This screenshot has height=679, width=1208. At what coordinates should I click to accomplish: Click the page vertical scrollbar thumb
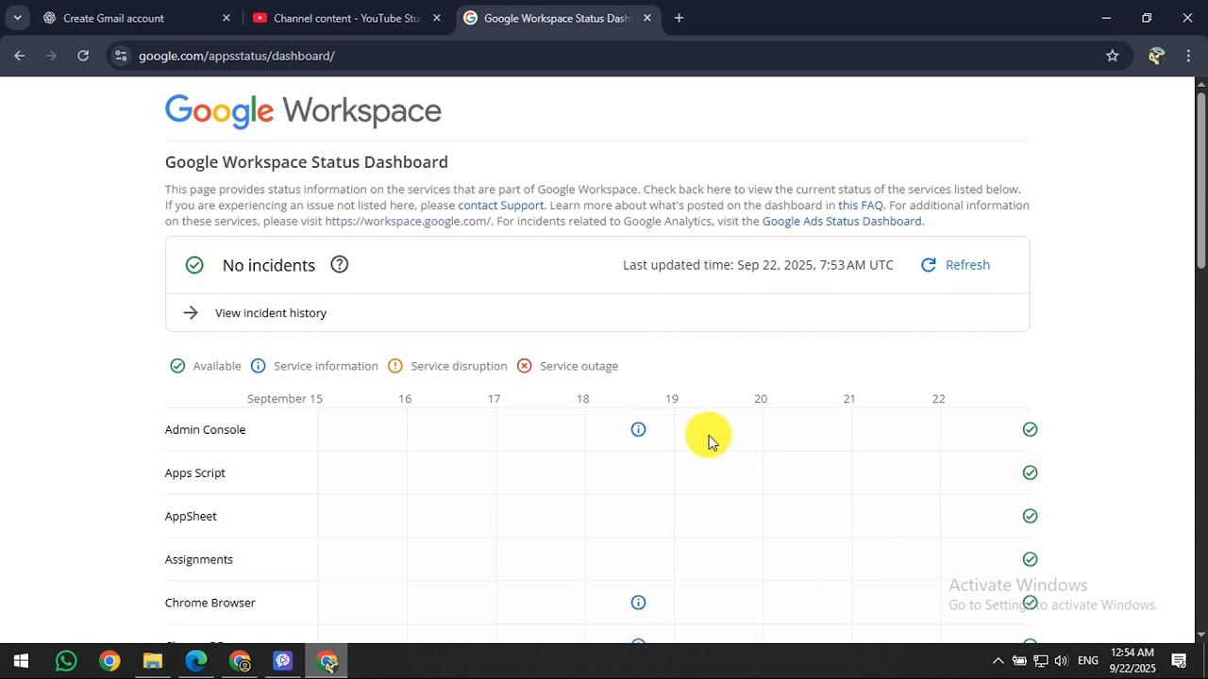1201,179
